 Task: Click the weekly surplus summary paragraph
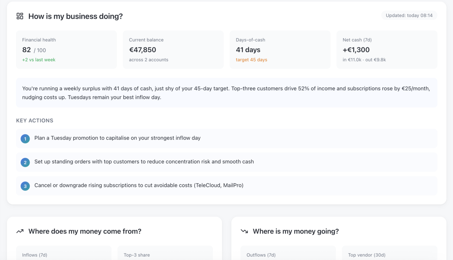[x=226, y=93]
